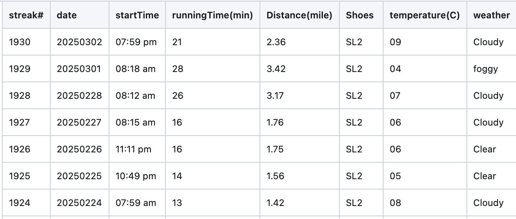Screen dimensions: 516x219
Task: Click start time 11:11 pm cell
Action: click(137, 149)
